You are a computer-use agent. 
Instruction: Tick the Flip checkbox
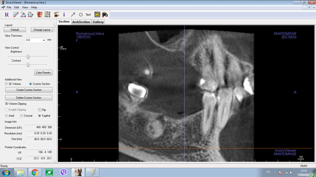[x=40, y=110]
